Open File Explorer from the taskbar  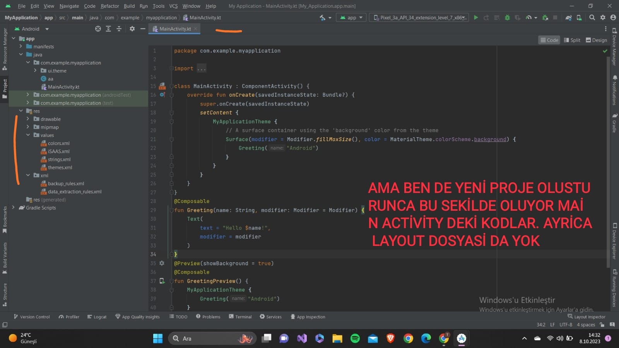tap(337, 338)
